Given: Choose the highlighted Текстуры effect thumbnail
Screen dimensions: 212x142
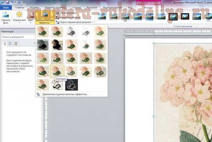Looking at the screenshot, I should 57,71.
